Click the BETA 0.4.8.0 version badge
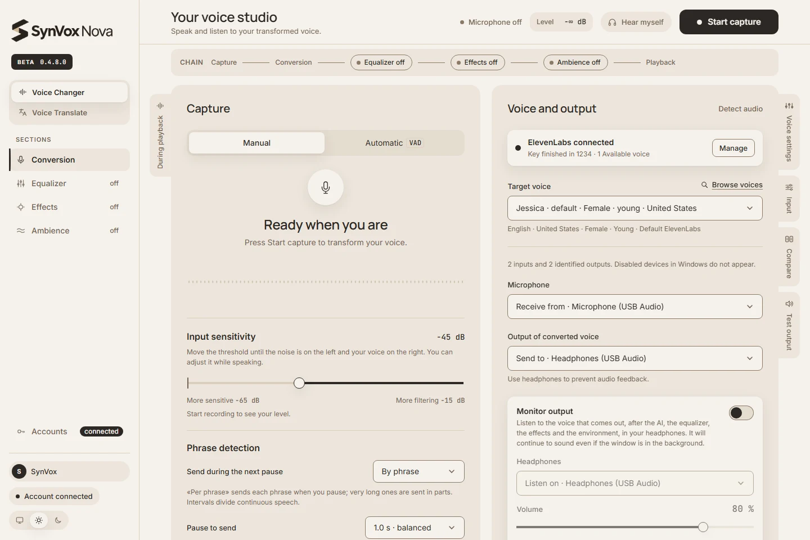The image size is (810, 540). pyautogui.click(x=42, y=62)
